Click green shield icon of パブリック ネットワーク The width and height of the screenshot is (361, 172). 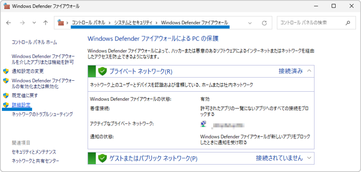tap(103, 158)
